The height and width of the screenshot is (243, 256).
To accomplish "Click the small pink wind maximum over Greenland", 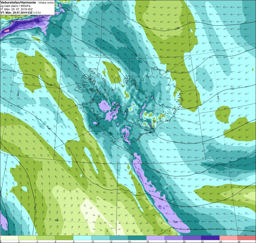I will [x=7, y=31].
